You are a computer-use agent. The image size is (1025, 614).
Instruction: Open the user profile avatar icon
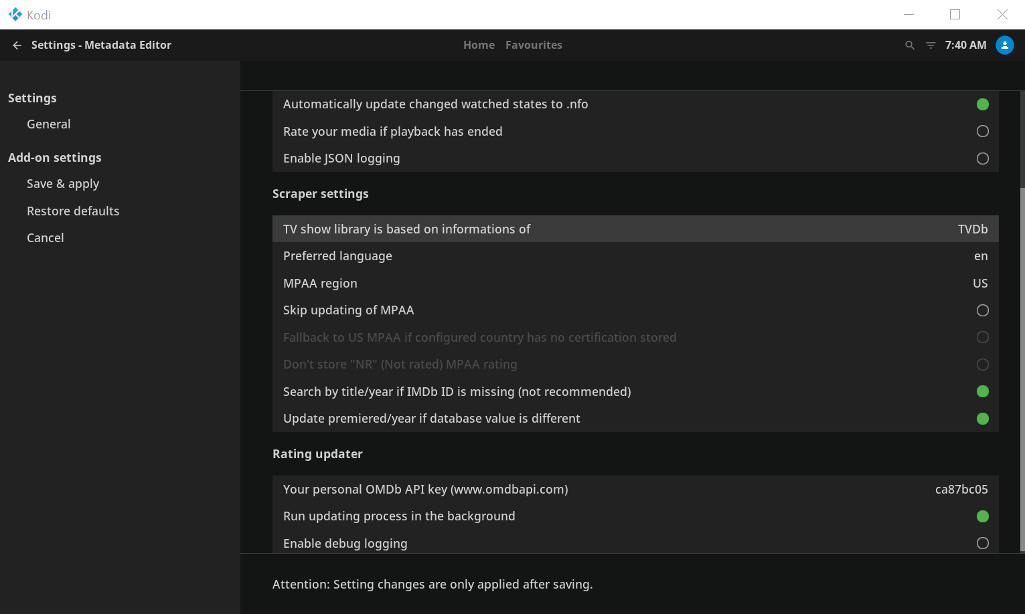click(x=1004, y=45)
